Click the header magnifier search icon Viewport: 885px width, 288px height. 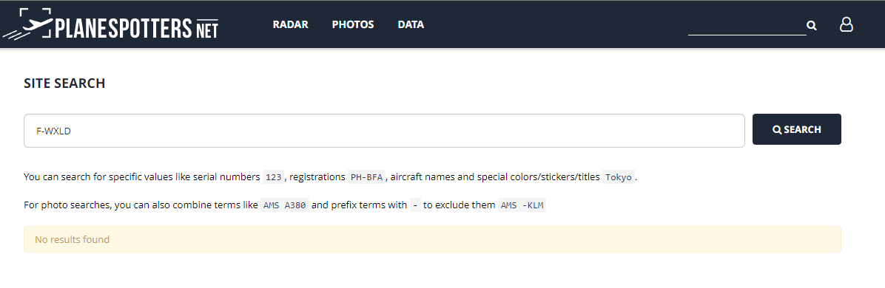click(812, 25)
